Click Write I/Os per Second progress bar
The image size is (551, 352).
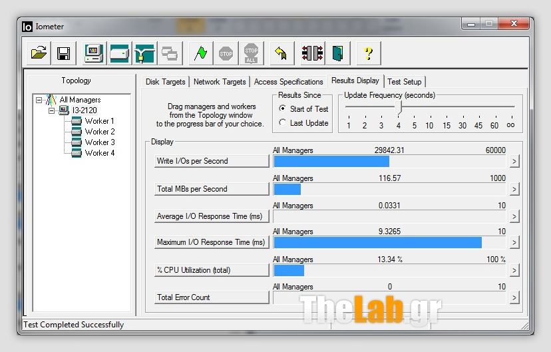coord(389,161)
